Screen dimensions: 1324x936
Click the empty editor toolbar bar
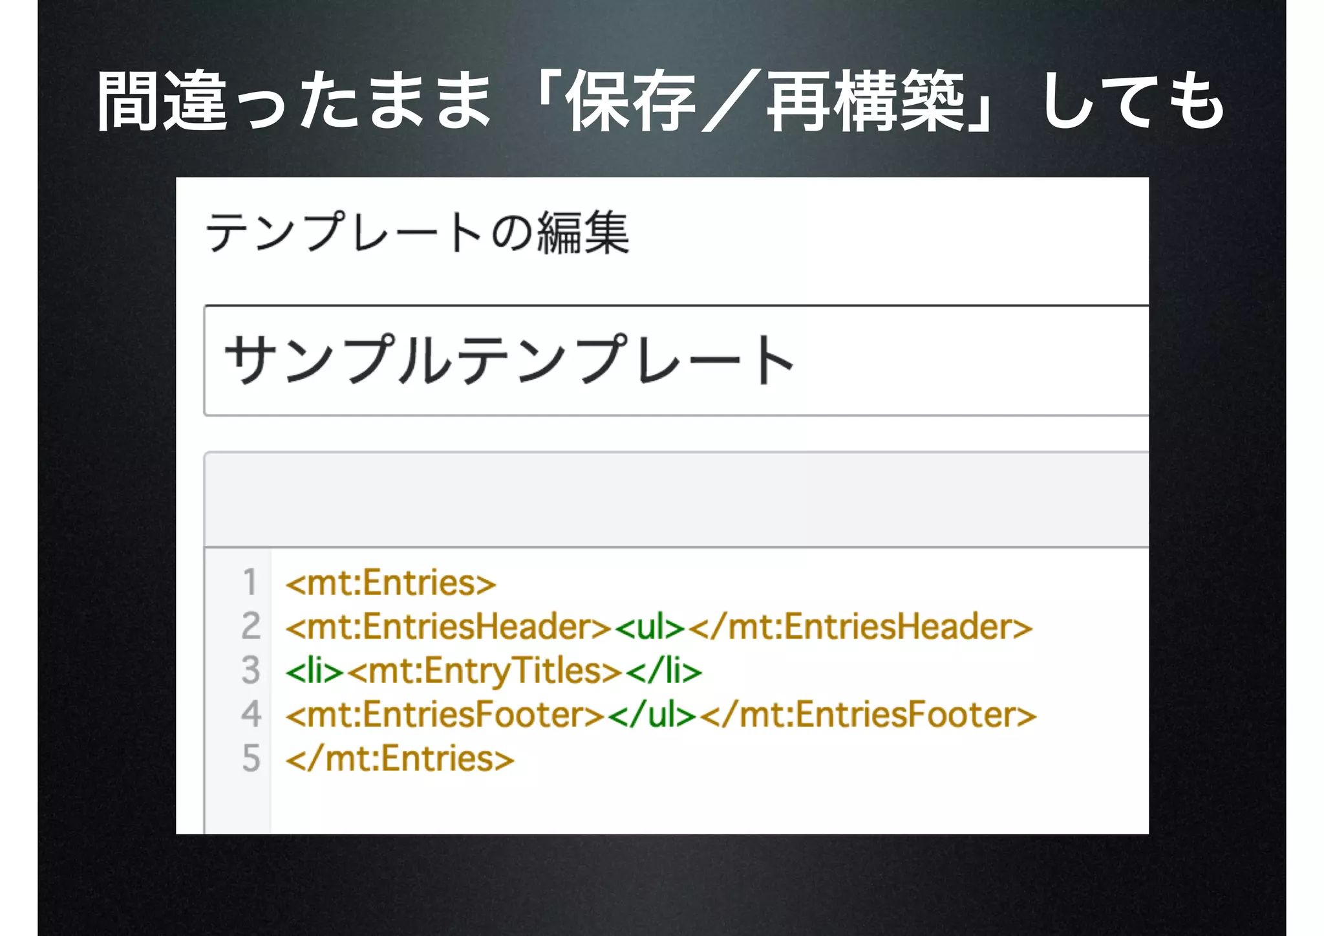[x=676, y=500]
